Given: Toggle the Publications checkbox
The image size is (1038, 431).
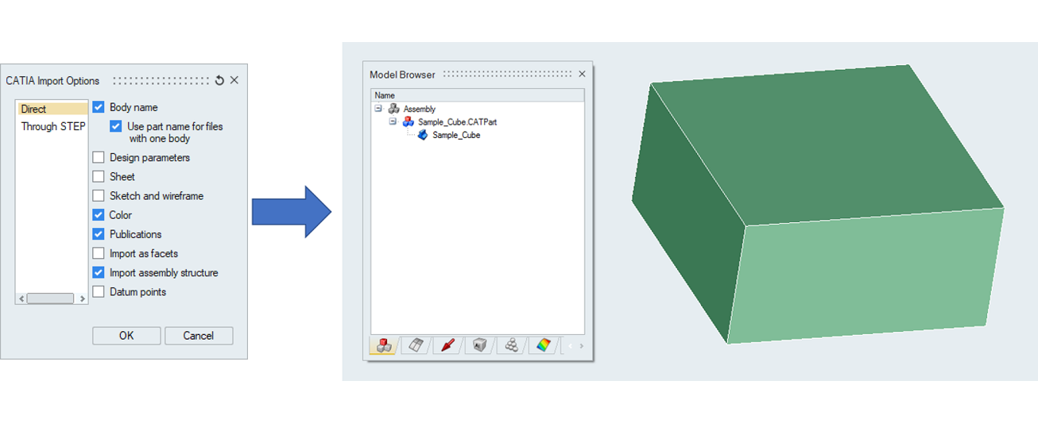Looking at the screenshot, I should pyautogui.click(x=99, y=234).
